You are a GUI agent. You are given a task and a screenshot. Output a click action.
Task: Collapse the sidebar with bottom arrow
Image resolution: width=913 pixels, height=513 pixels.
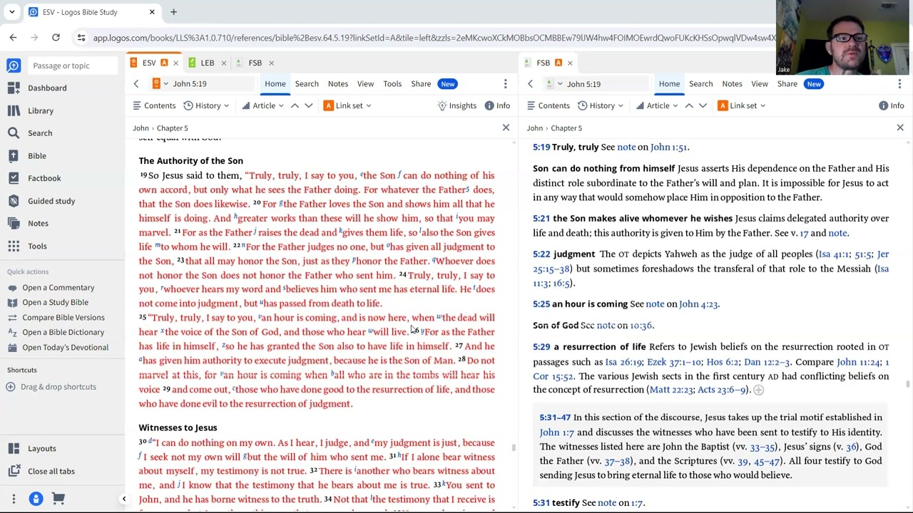(x=123, y=499)
